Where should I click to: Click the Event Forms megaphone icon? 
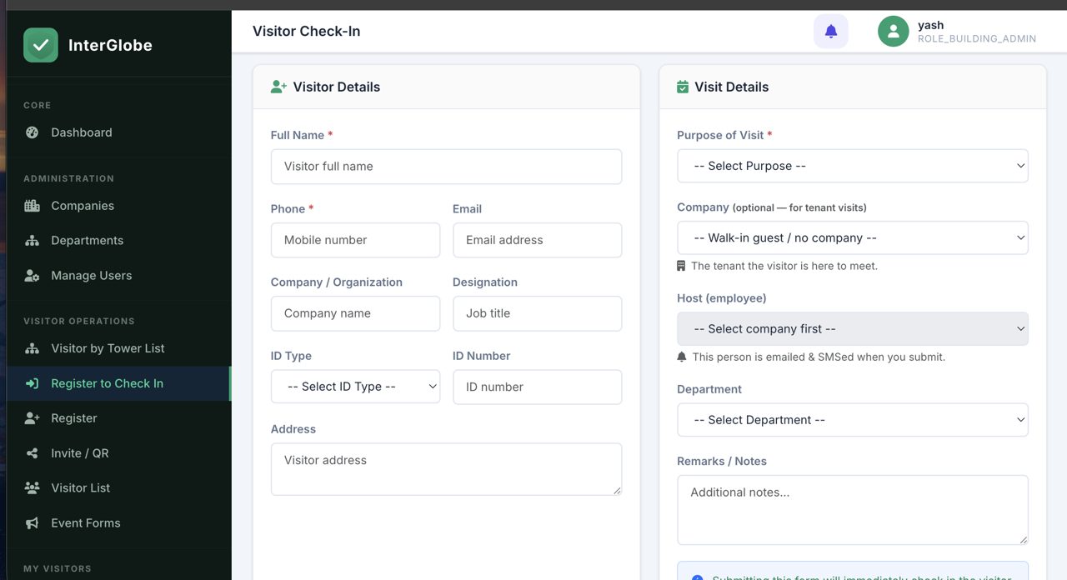33,523
